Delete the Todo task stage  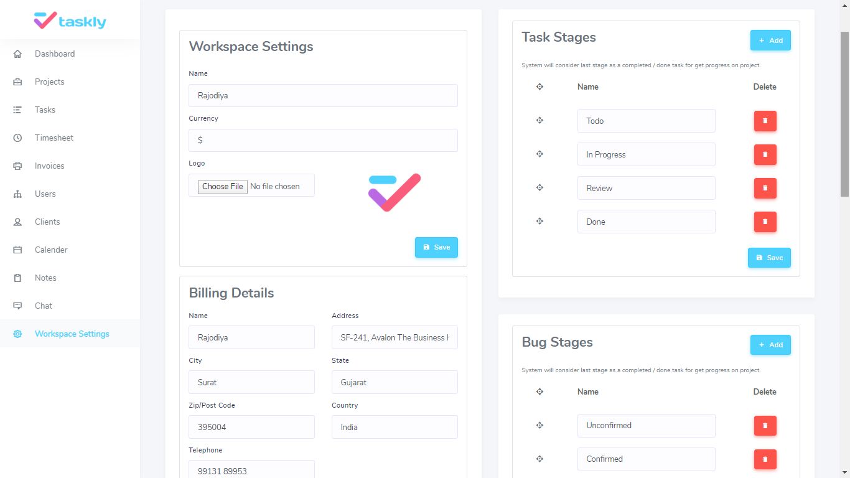click(765, 121)
